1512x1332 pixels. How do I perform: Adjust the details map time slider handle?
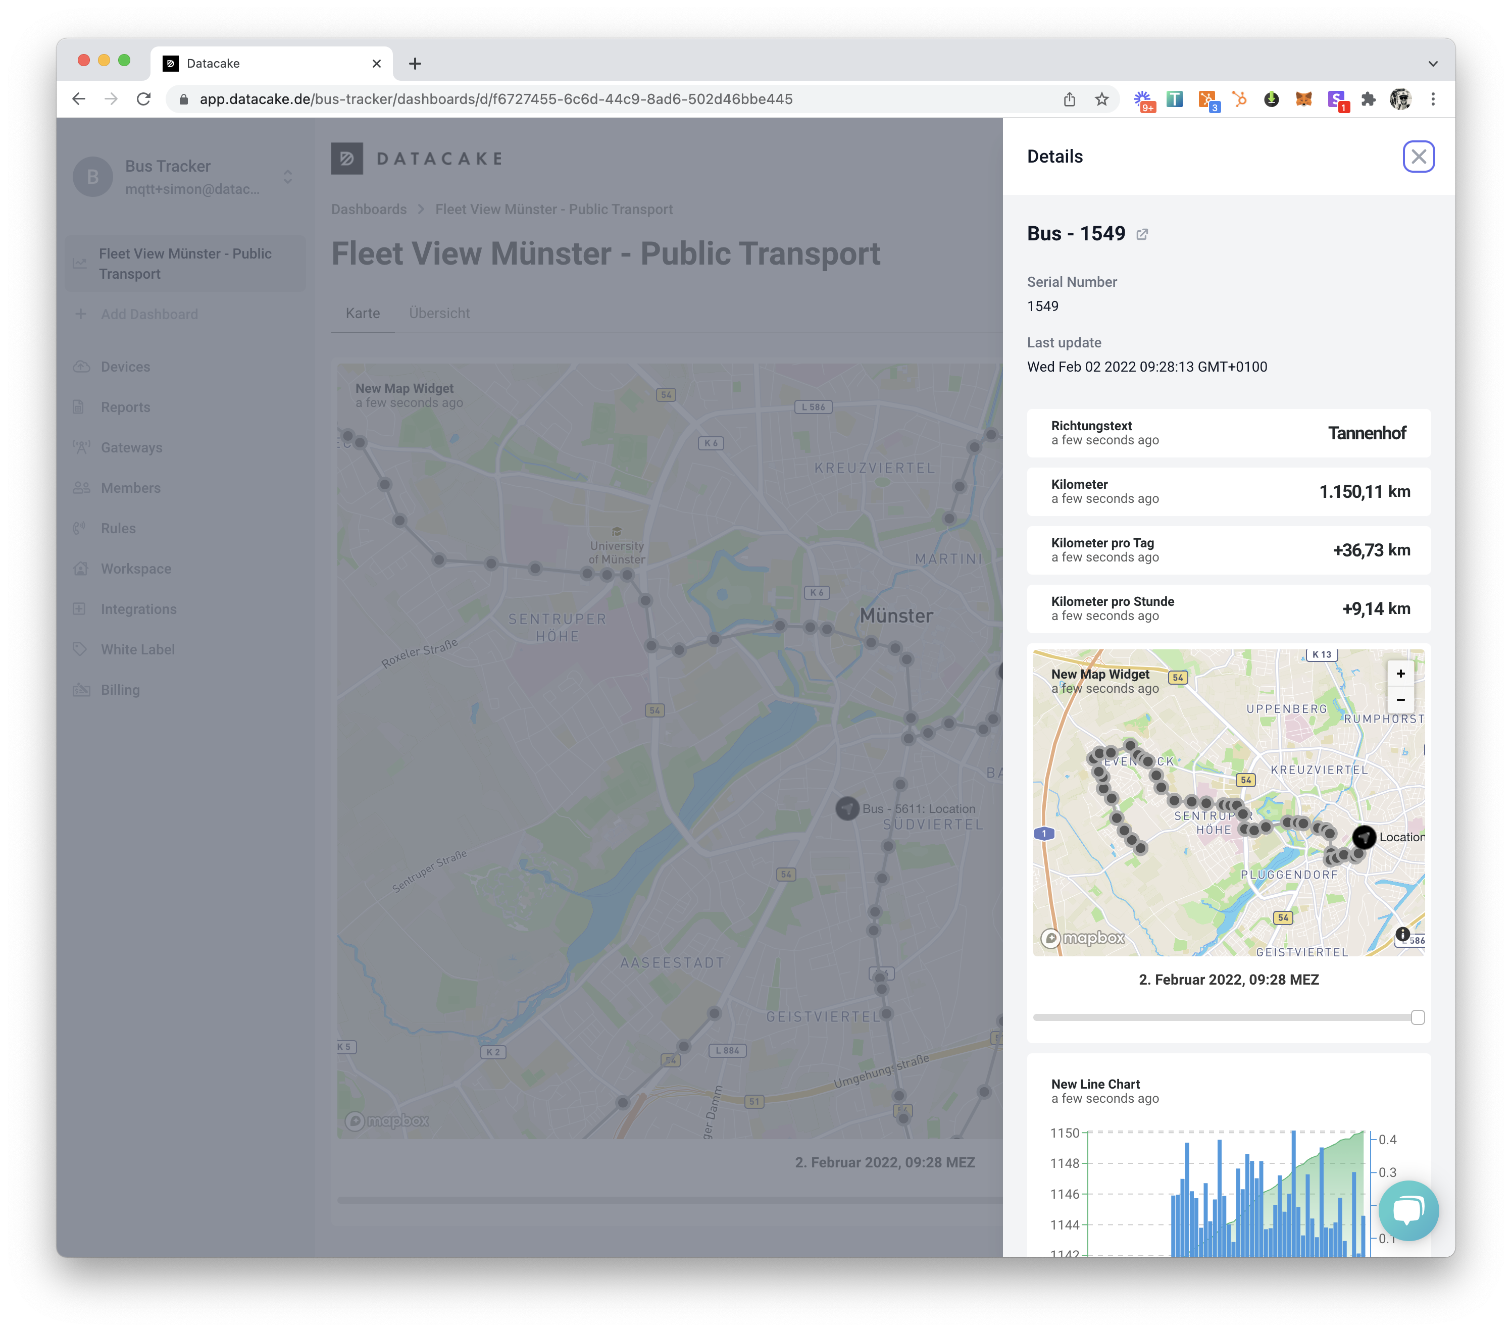(1418, 1017)
